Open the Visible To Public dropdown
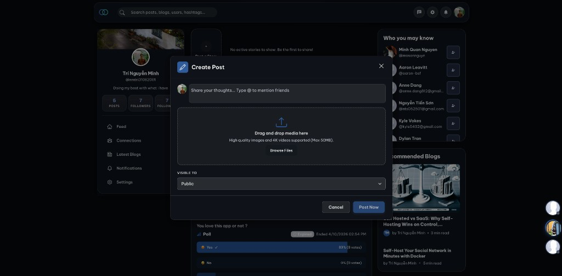 pyautogui.click(x=282, y=183)
